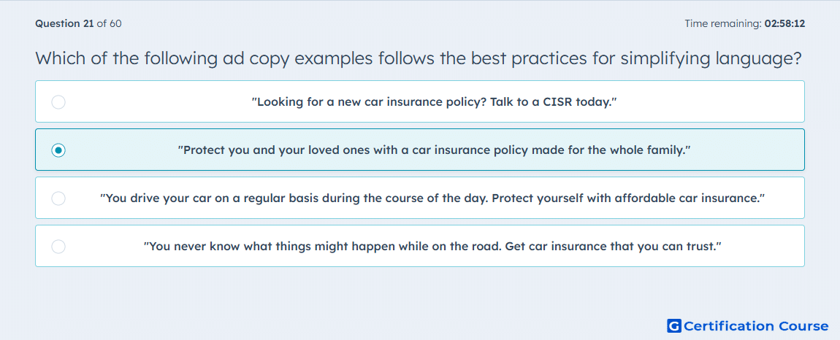
Task: Pick the radio button for the never know answer
Action: click(58, 247)
